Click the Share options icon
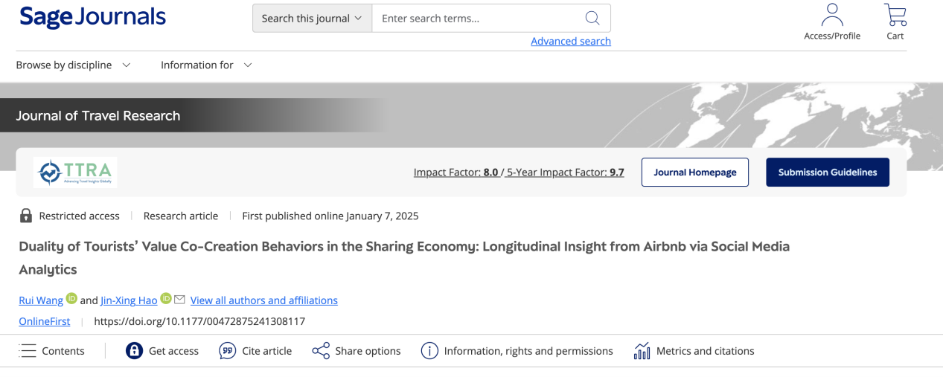Screen dimensions: 943x377 [321, 351]
